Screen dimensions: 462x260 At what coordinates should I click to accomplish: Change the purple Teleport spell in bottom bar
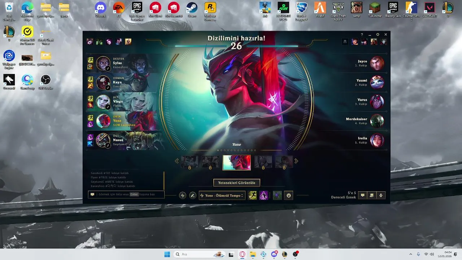point(264,195)
